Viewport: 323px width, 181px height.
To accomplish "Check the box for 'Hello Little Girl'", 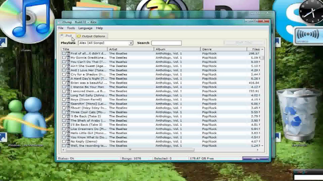I will tap(64, 133).
